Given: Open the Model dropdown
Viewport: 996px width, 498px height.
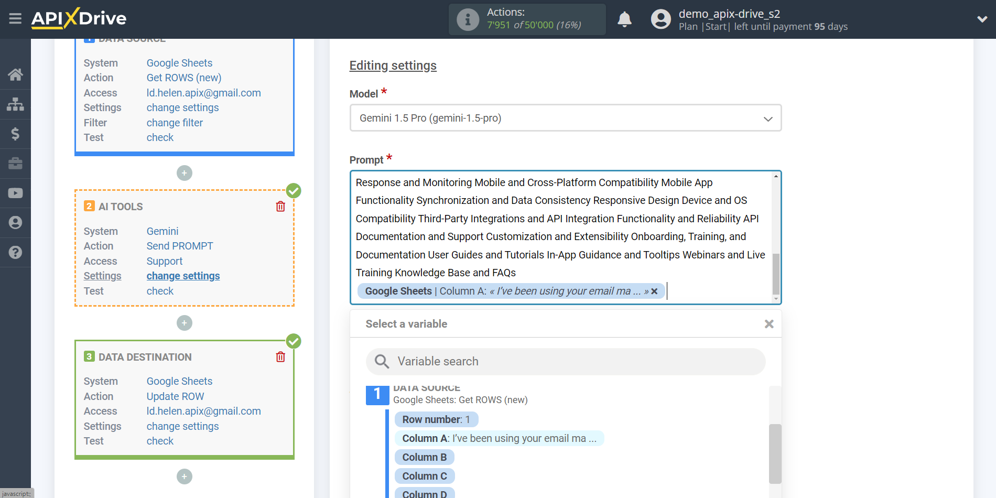Looking at the screenshot, I should [x=565, y=118].
